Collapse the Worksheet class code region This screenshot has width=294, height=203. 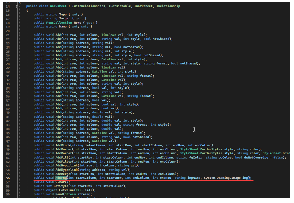coord(17,6)
